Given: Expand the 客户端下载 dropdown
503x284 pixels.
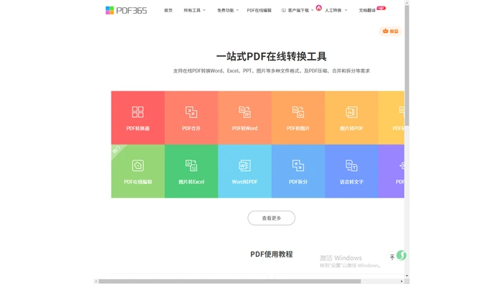Looking at the screenshot, I should point(297,10).
